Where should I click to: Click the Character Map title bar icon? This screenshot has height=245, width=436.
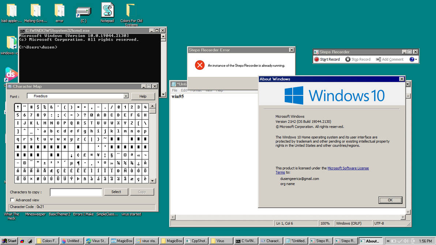click(x=10, y=86)
